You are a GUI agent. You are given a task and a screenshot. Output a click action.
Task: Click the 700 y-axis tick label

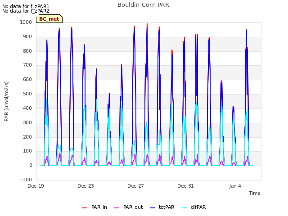(27, 65)
